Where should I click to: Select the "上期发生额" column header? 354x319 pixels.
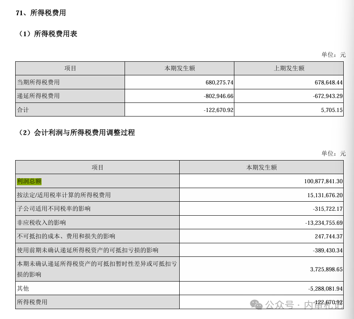(289, 68)
